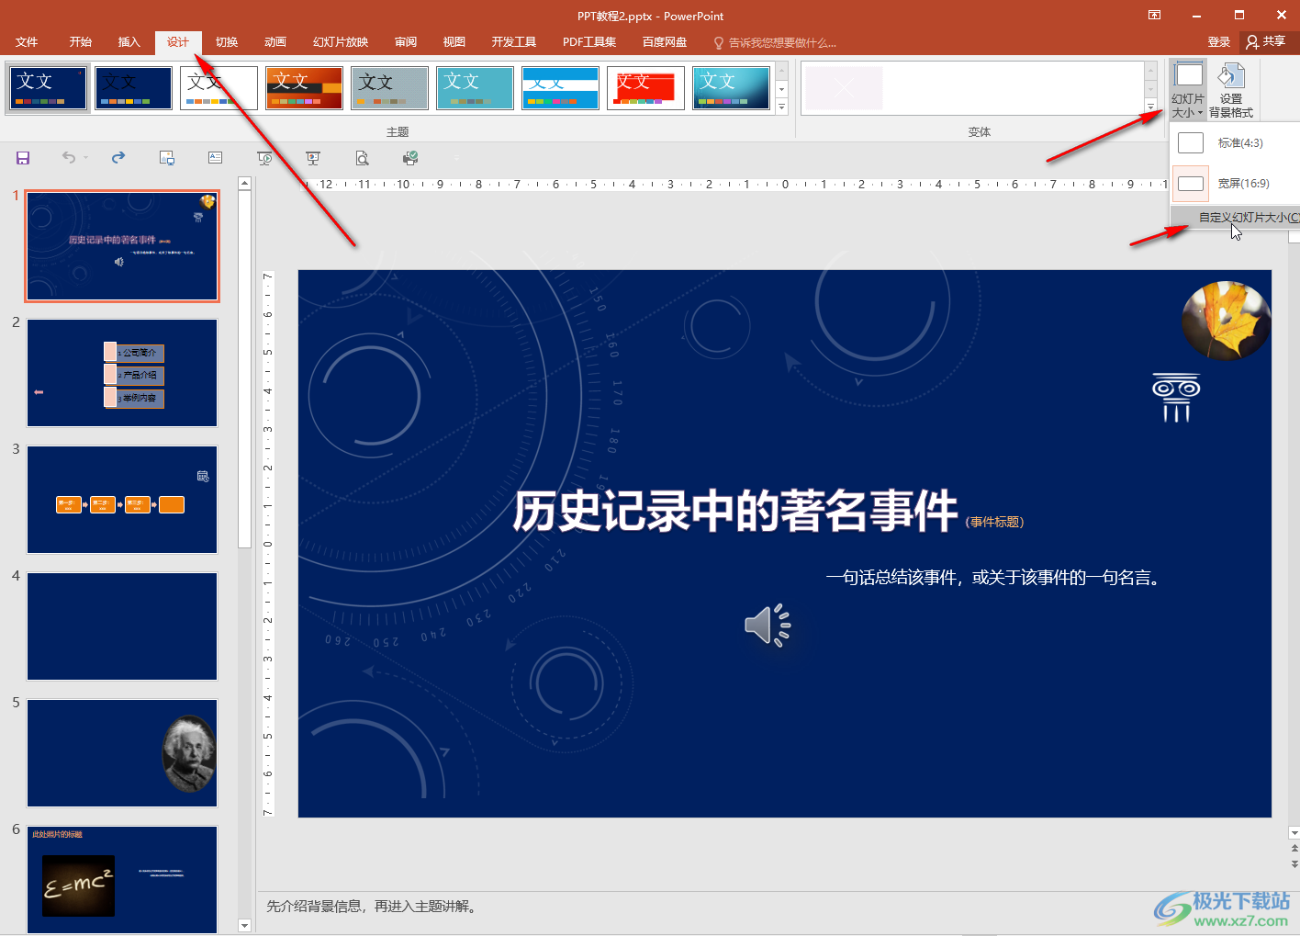Start slideshow from beginning icon
Viewport: 1300px width, 936px height.
264,158
